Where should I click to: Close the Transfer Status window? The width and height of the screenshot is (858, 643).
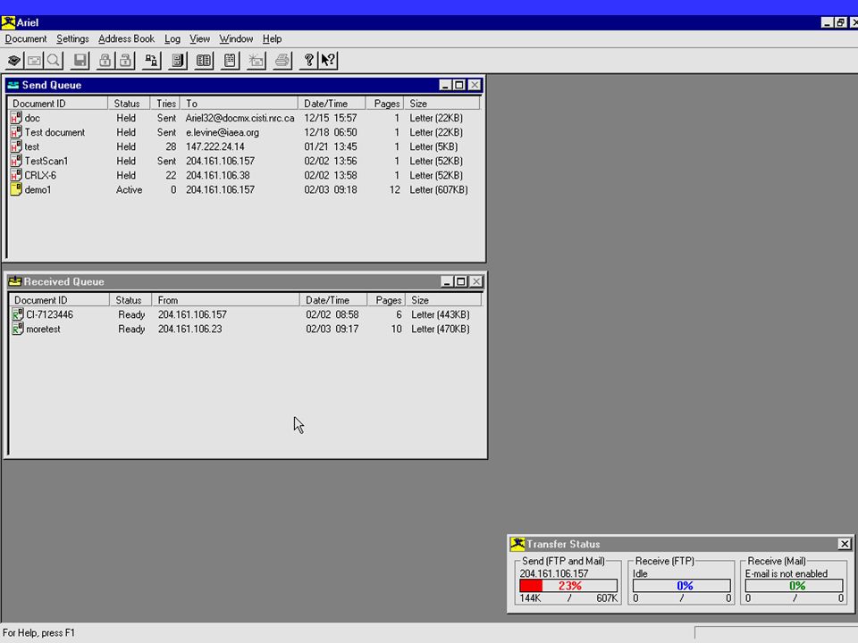845,544
